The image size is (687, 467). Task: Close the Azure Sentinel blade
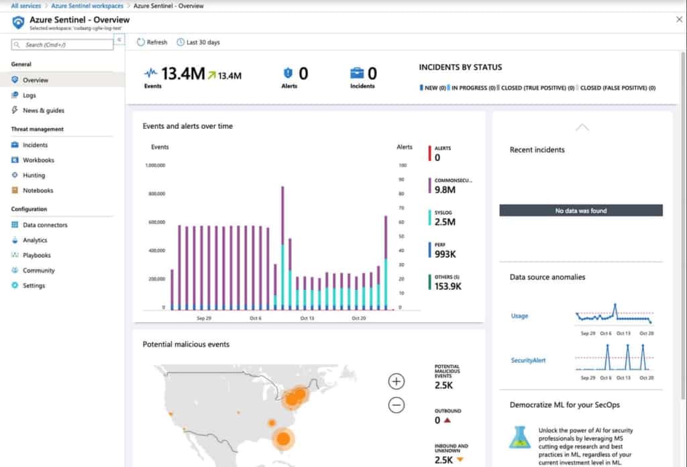click(679, 19)
